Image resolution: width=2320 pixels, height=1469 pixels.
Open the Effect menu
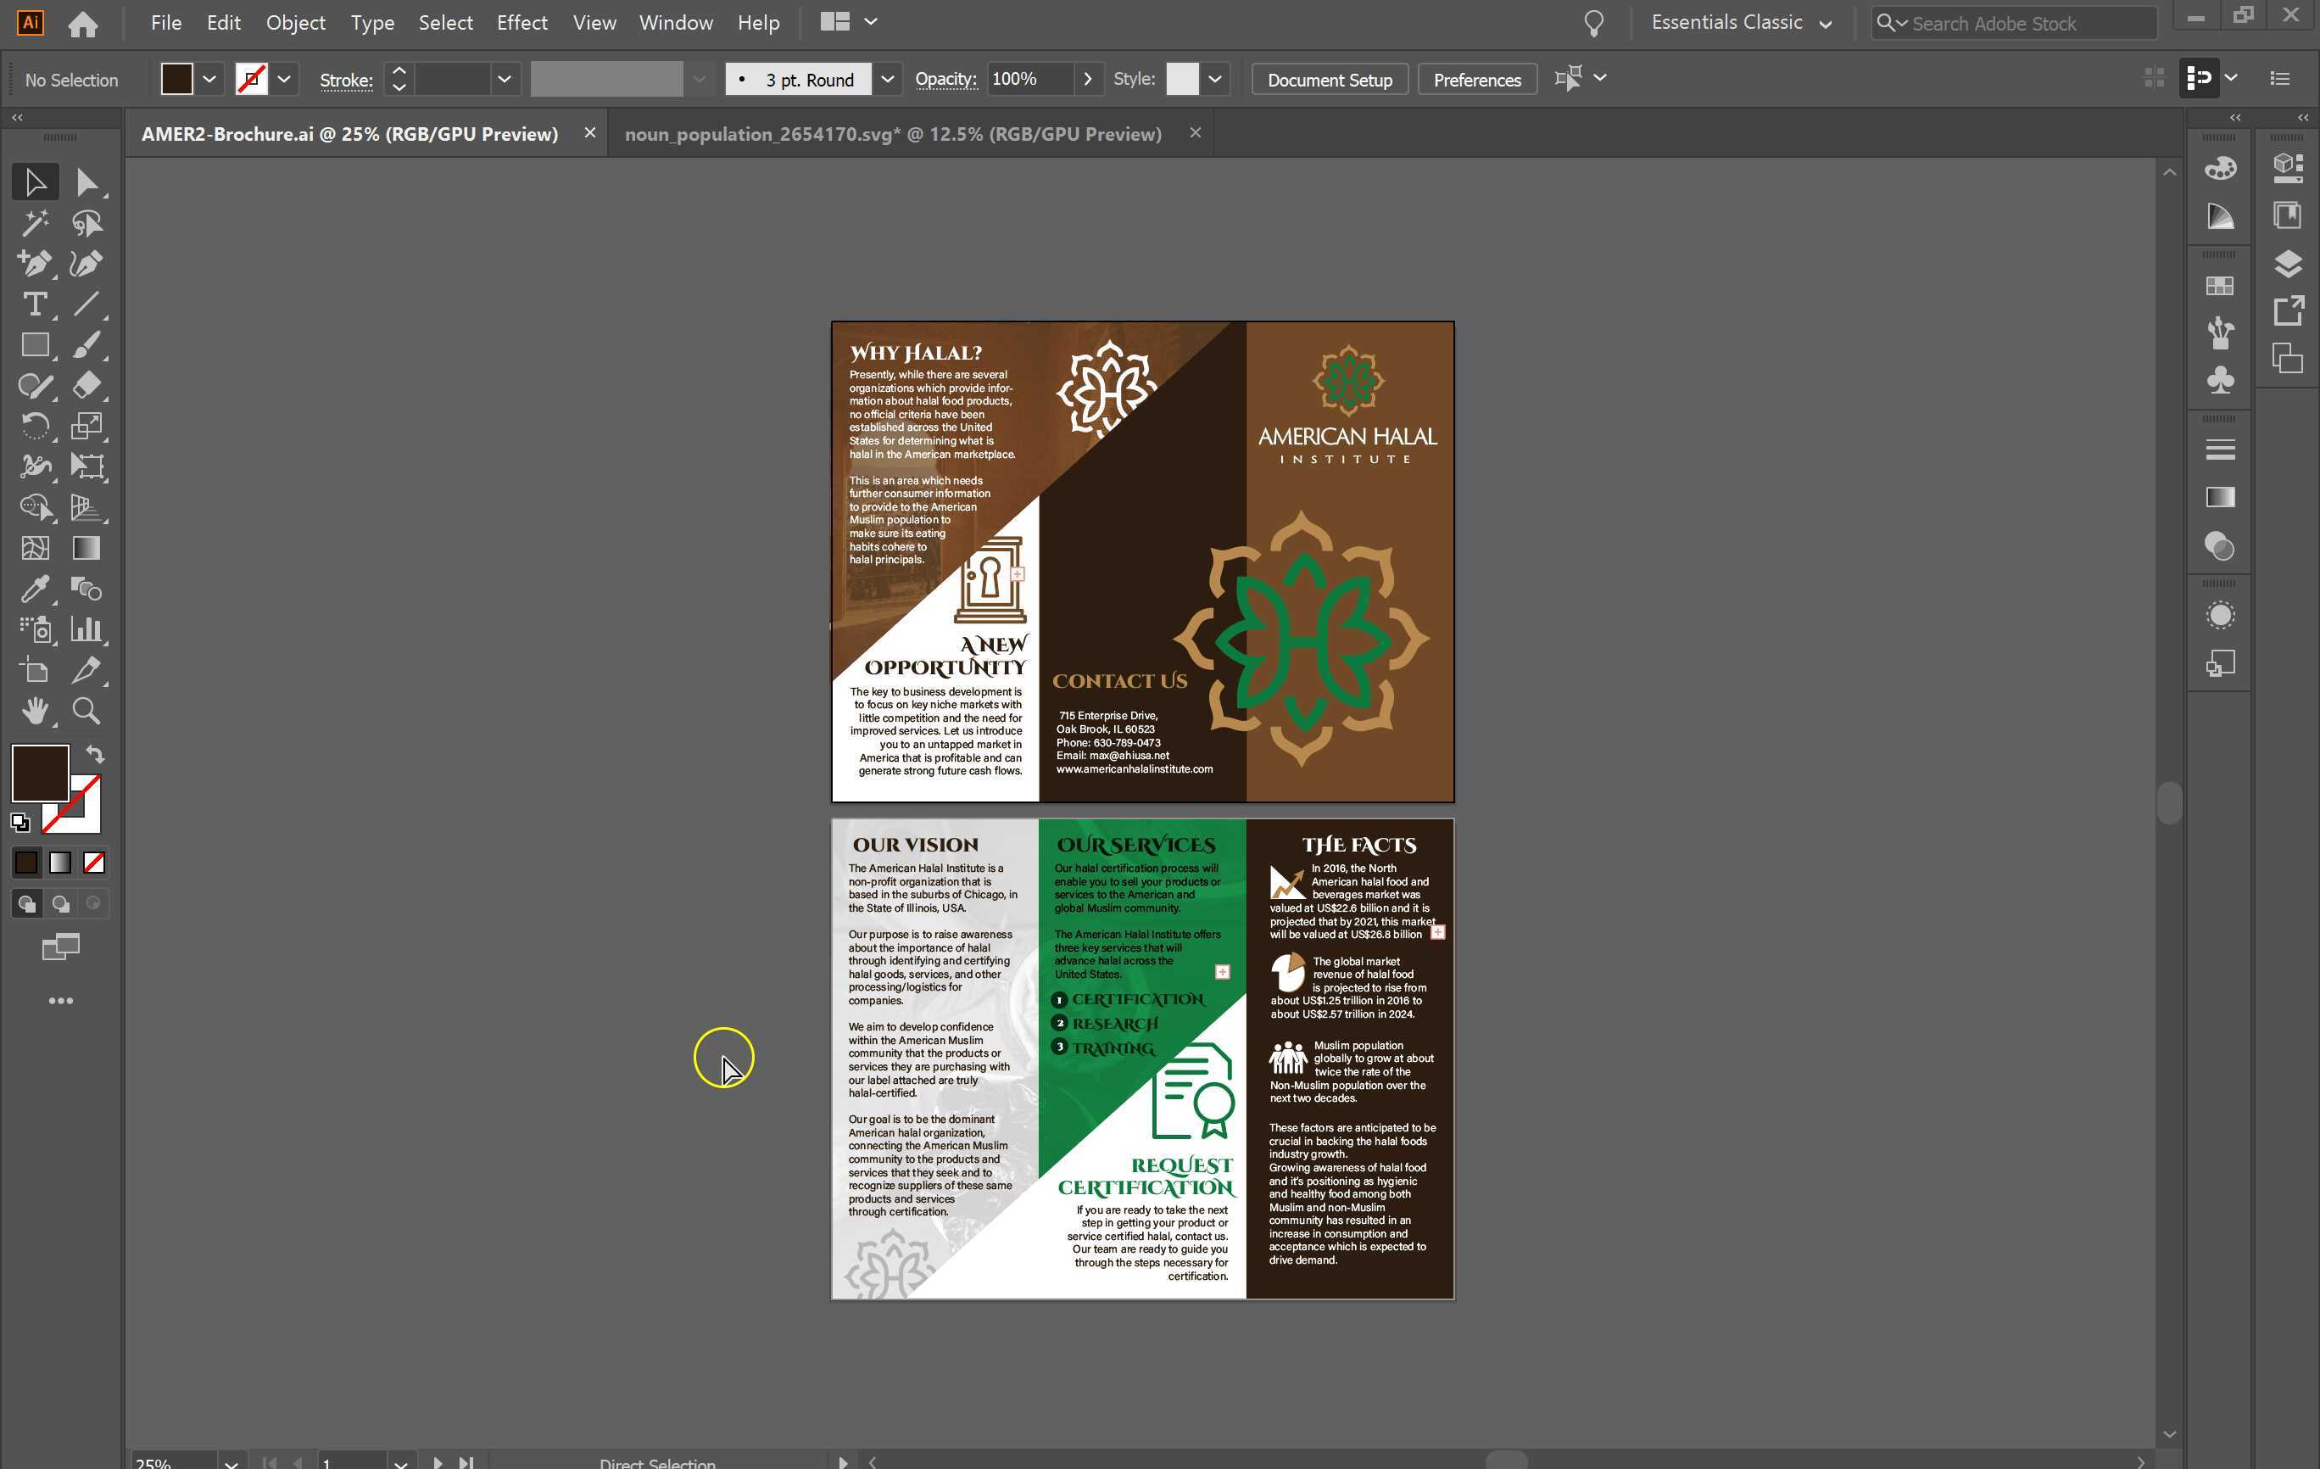coord(521,22)
